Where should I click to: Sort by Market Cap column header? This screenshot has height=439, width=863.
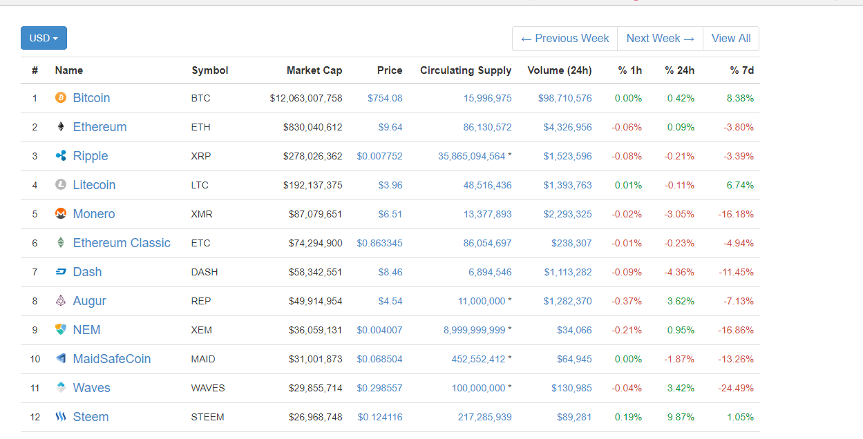[x=314, y=70]
